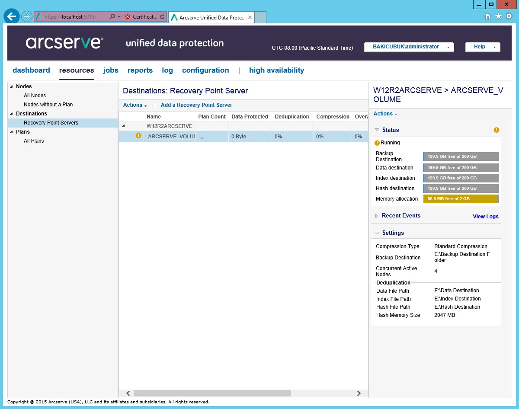Open the reports tab
This screenshot has height=409, width=519.
[140, 70]
